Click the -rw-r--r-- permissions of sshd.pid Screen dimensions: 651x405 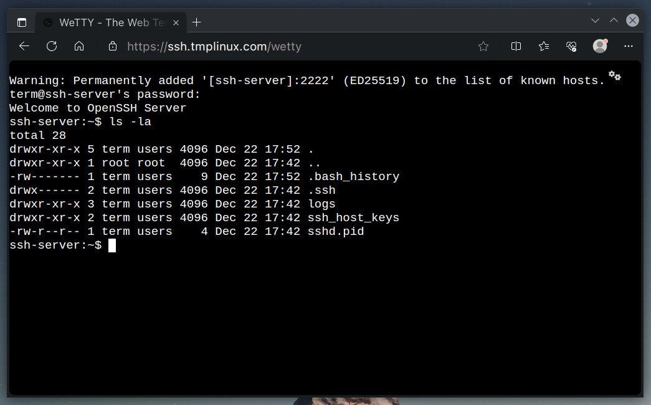click(45, 231)
